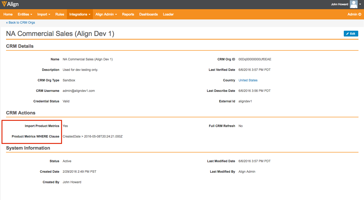Screen dimensions: 364x200
Task: Click the NA Commercial Sales page title
Action: [x=60, y=34]
